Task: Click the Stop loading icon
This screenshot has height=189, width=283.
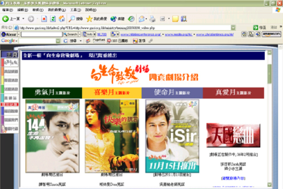Action: (44, 19)
